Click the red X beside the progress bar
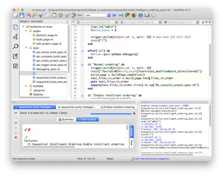The width and height of the screenshot is (223, 176). point(134,113)
